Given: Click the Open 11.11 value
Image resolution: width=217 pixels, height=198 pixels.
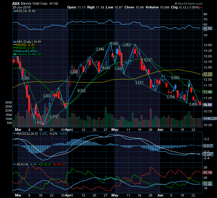Looking at the screenshot, I should (76, 7).
